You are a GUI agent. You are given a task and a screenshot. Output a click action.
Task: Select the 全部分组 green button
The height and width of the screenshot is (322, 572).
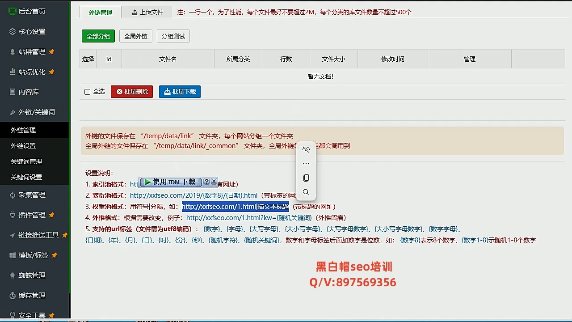pyautogui.click(x=98, y=36)
